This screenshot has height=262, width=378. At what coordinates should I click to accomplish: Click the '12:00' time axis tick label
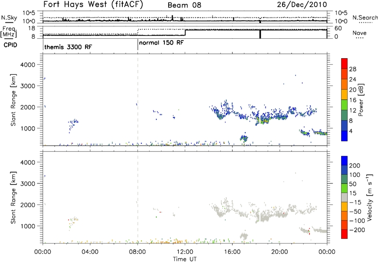click(185, 252)
